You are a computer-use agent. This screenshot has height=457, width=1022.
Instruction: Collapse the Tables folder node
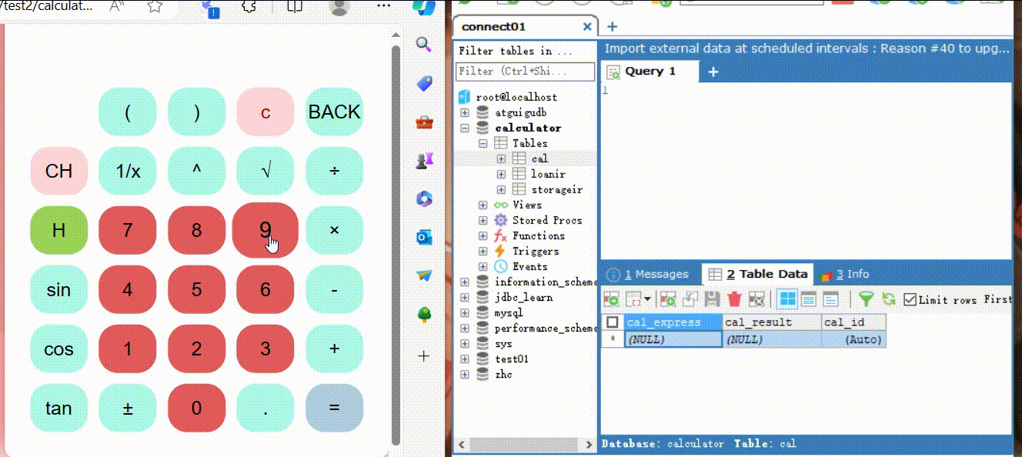[x=483, y=143]
